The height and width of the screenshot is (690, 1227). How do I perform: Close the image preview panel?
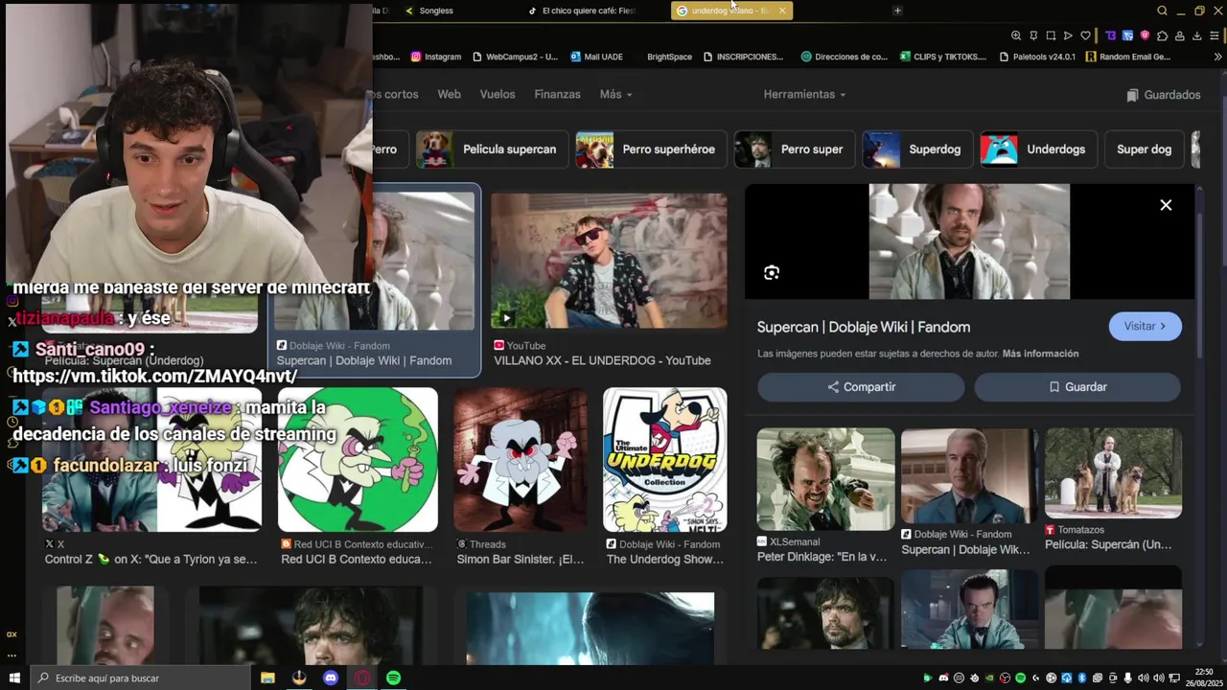tap(1166, 205)
